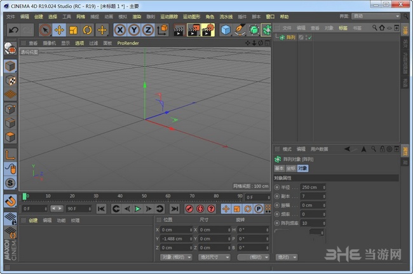The width and height of the screenshot is (413, 274).
Task: Click the green Subdivision Surface generator icon
Action: click(x=254, y=30)
